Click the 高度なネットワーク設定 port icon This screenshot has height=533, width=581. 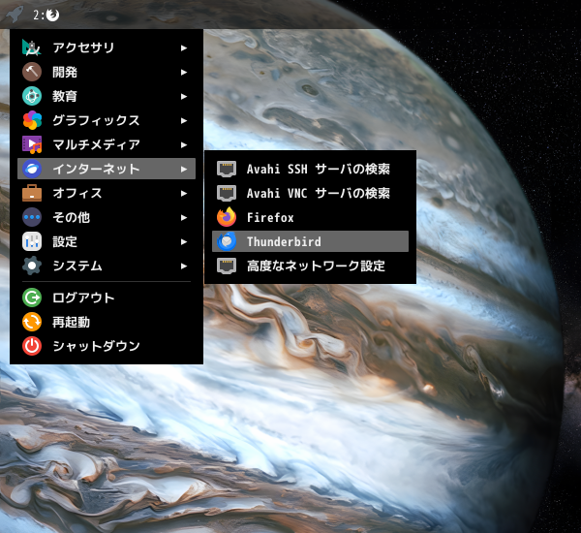coord(227,266)
